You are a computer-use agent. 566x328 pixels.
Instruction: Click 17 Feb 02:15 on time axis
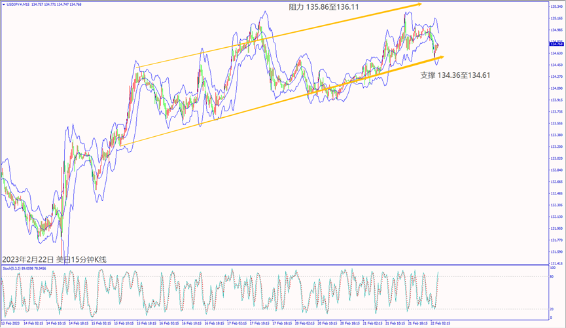[236, 323]
